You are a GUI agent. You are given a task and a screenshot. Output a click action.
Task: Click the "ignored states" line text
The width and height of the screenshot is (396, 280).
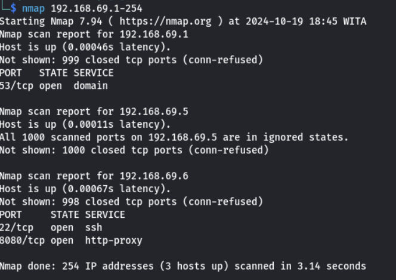click(x=173, y=137)
